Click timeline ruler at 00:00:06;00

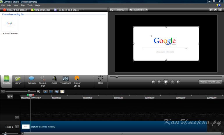(118, 98)
